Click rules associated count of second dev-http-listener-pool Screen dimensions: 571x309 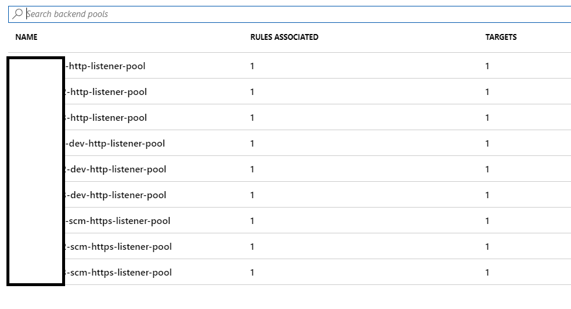252,170
